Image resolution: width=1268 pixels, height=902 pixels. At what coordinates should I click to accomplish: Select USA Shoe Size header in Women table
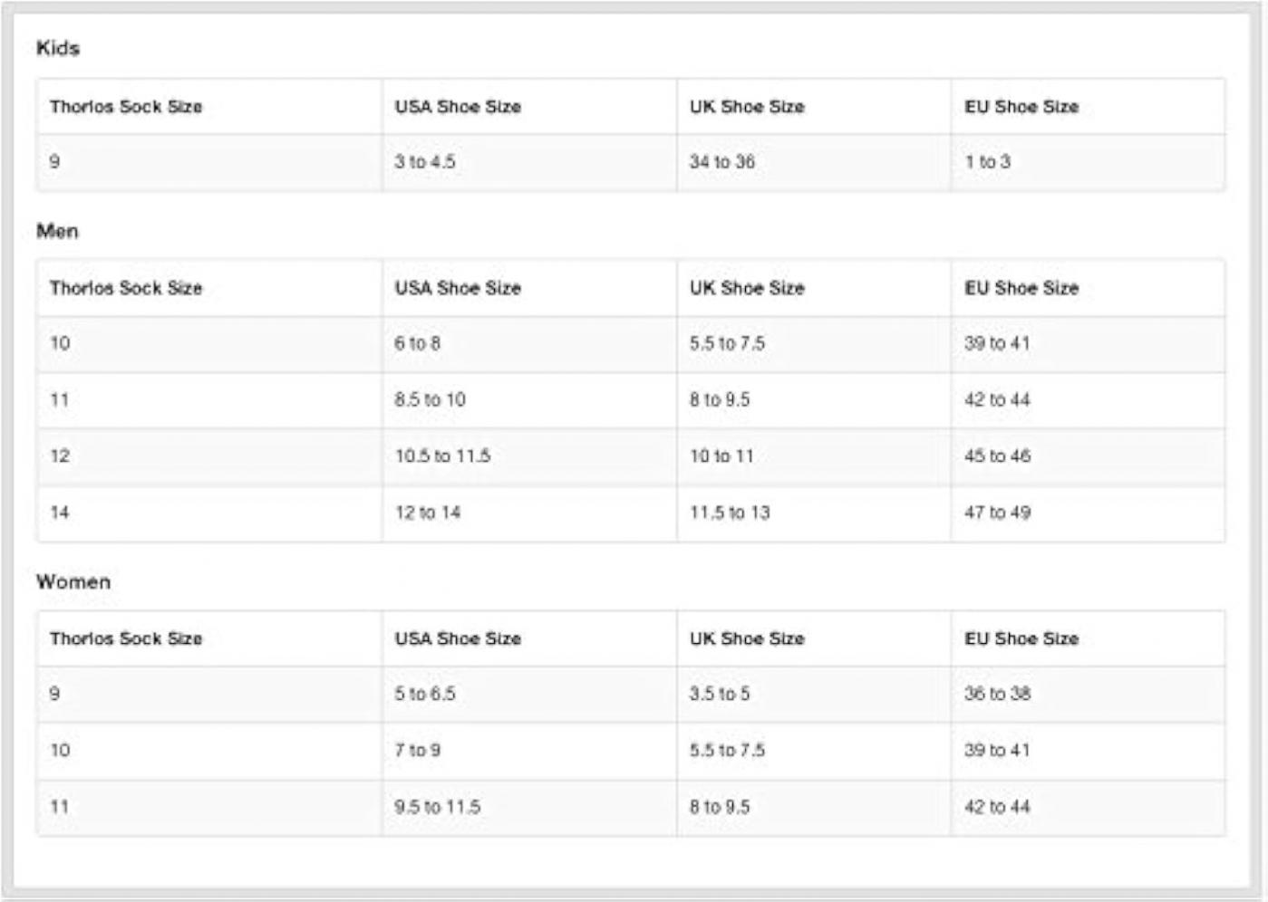[x=458, y=638]
